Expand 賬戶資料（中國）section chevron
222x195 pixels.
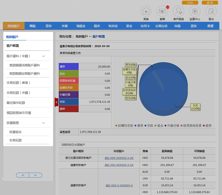tap(43, 56)
